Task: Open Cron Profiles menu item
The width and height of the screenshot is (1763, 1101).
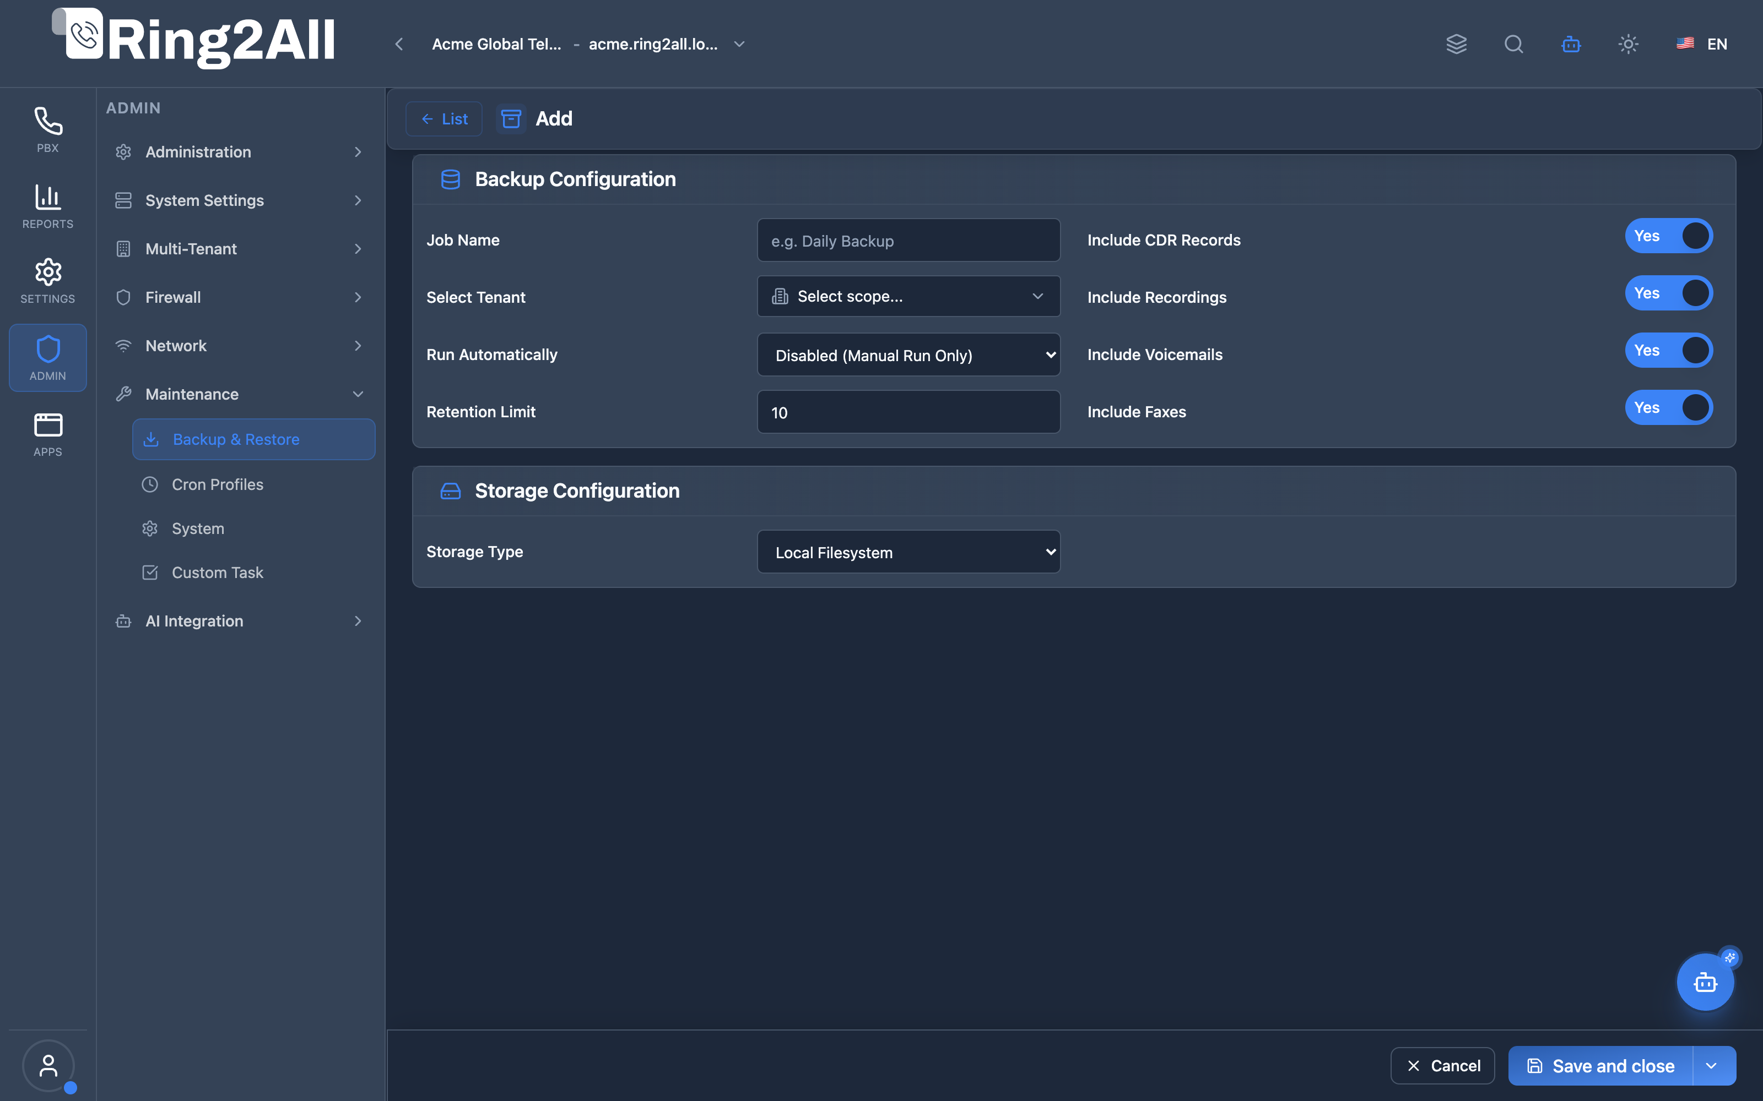Action: click(x=253, y=484)
